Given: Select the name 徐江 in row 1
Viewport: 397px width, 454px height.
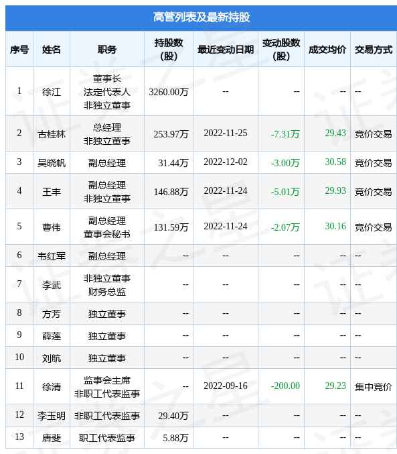Looking at the screenshot, I should click(x=52, y=92).
